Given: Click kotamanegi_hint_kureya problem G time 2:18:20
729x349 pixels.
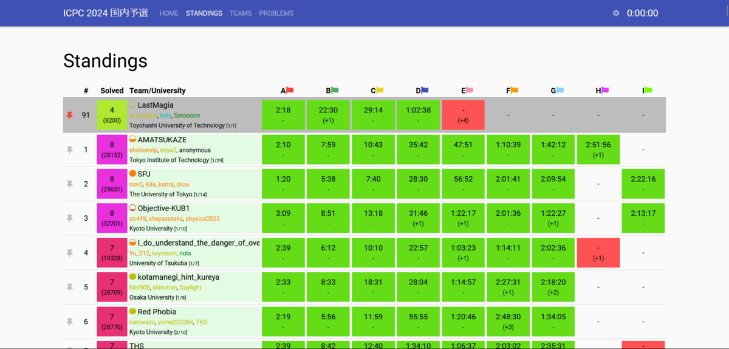Looking at the screenshot, I should point(553,282).
